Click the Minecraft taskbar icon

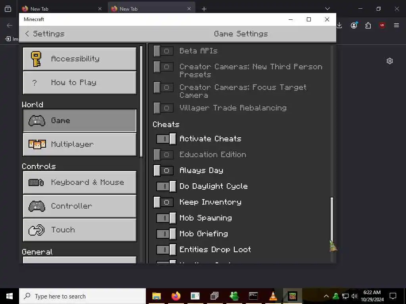tap(292, 296)
